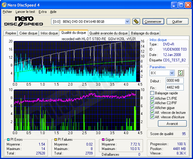Open the Lancer le test menu

coord(25,12)
